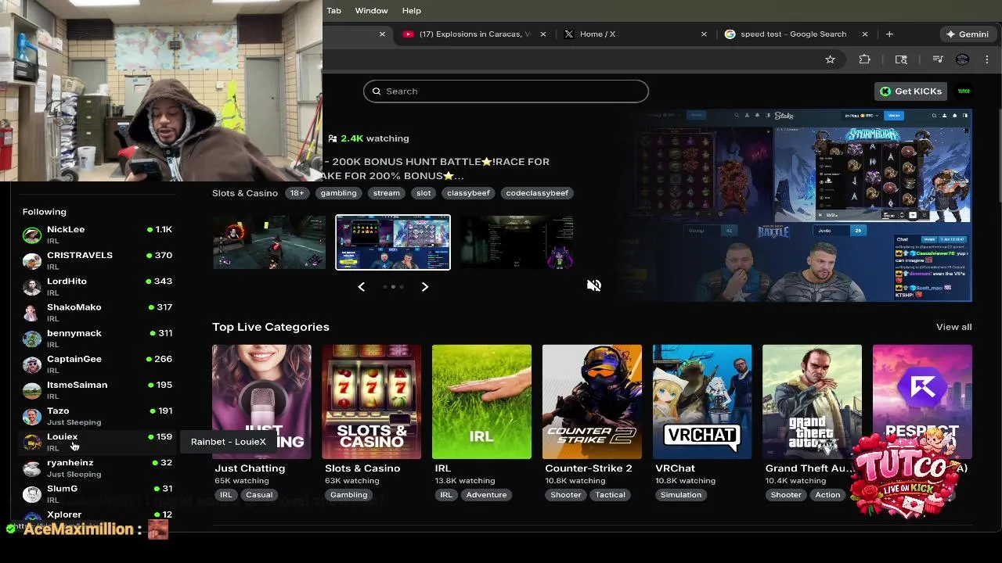This screenshot has height=563, width=1002.
Task: Bookmark this page with the star icon
Action: point(831,59)
